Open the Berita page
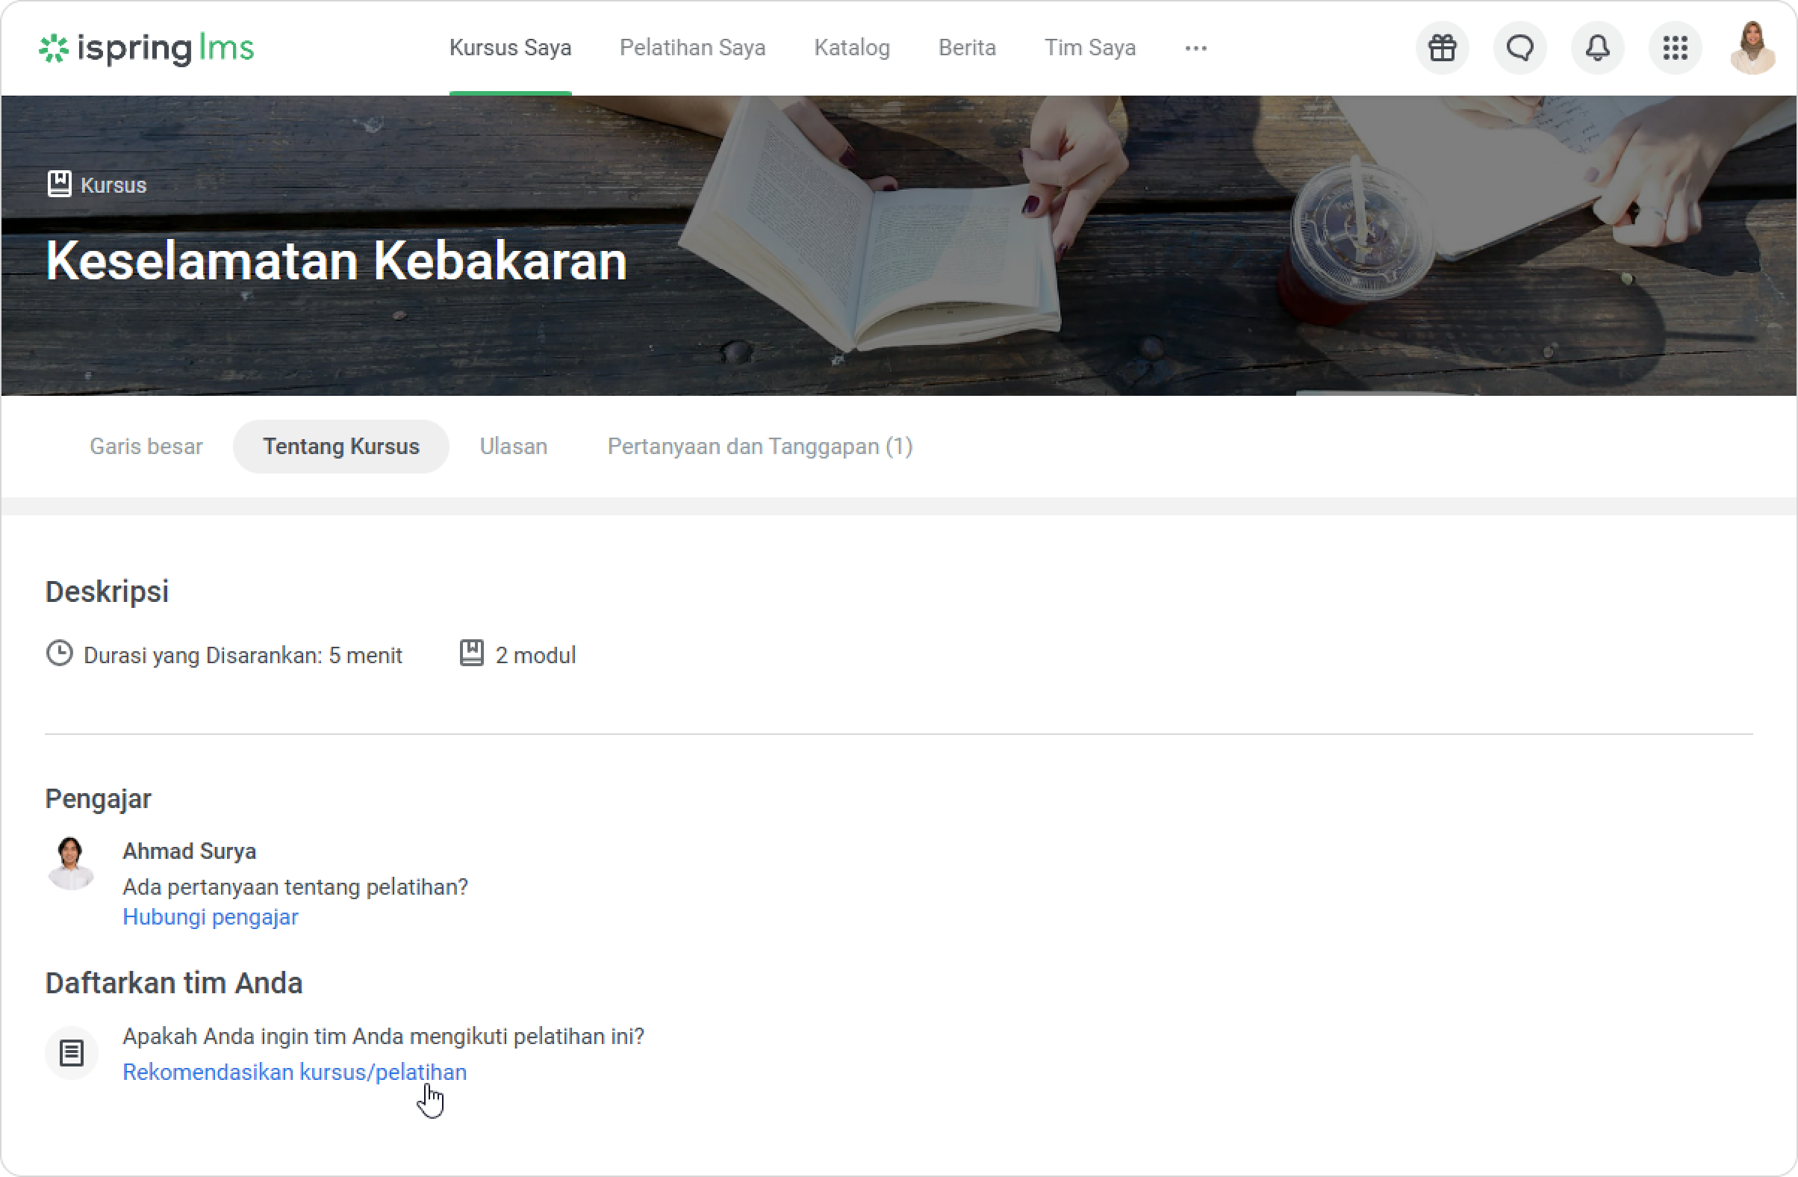 click(966, 49)
